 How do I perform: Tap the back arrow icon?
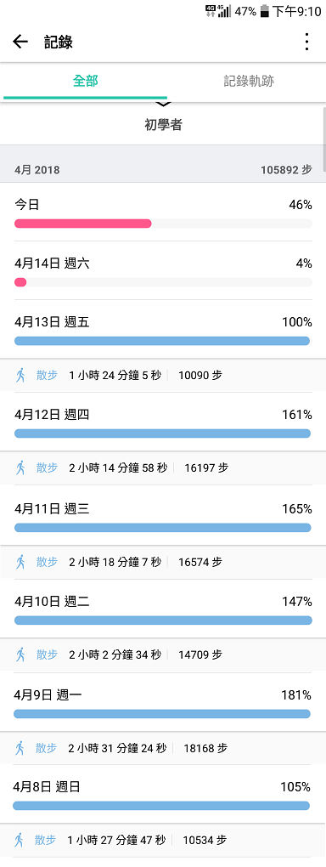[20, 42]
